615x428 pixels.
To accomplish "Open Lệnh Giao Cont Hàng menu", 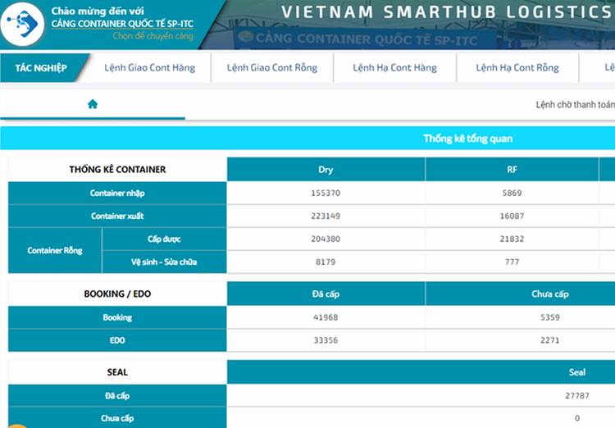I will [149, 68].
